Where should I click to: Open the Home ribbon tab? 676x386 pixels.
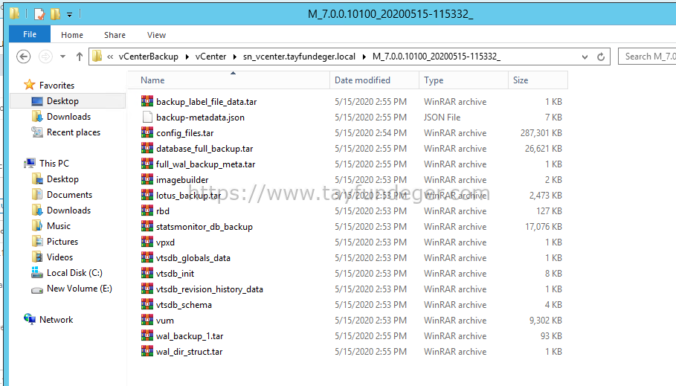click(72, 35)
